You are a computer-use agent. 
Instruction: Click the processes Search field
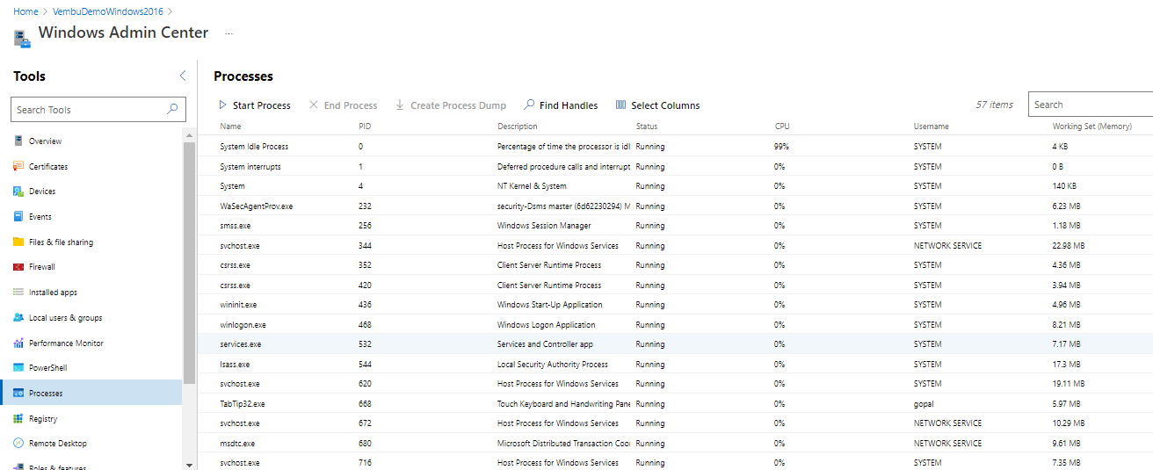1091,105
